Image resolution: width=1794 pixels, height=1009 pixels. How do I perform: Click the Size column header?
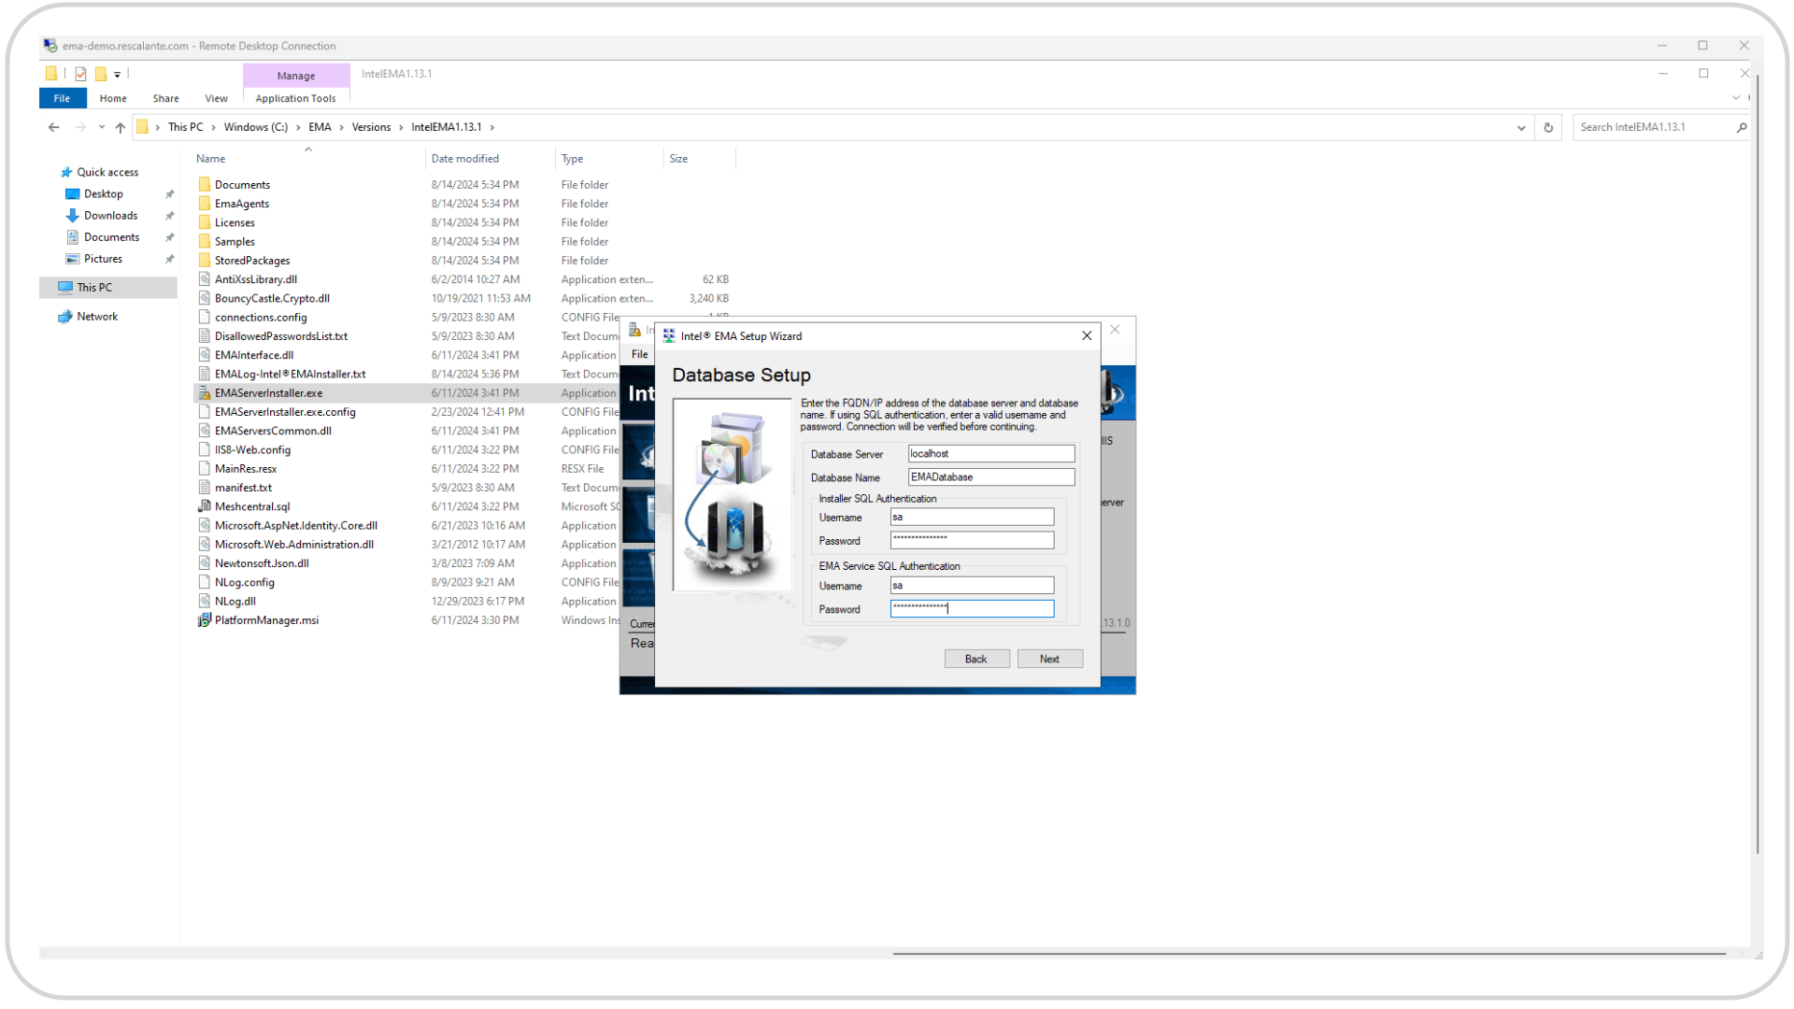pyautogui.click(x=700, y=159)
